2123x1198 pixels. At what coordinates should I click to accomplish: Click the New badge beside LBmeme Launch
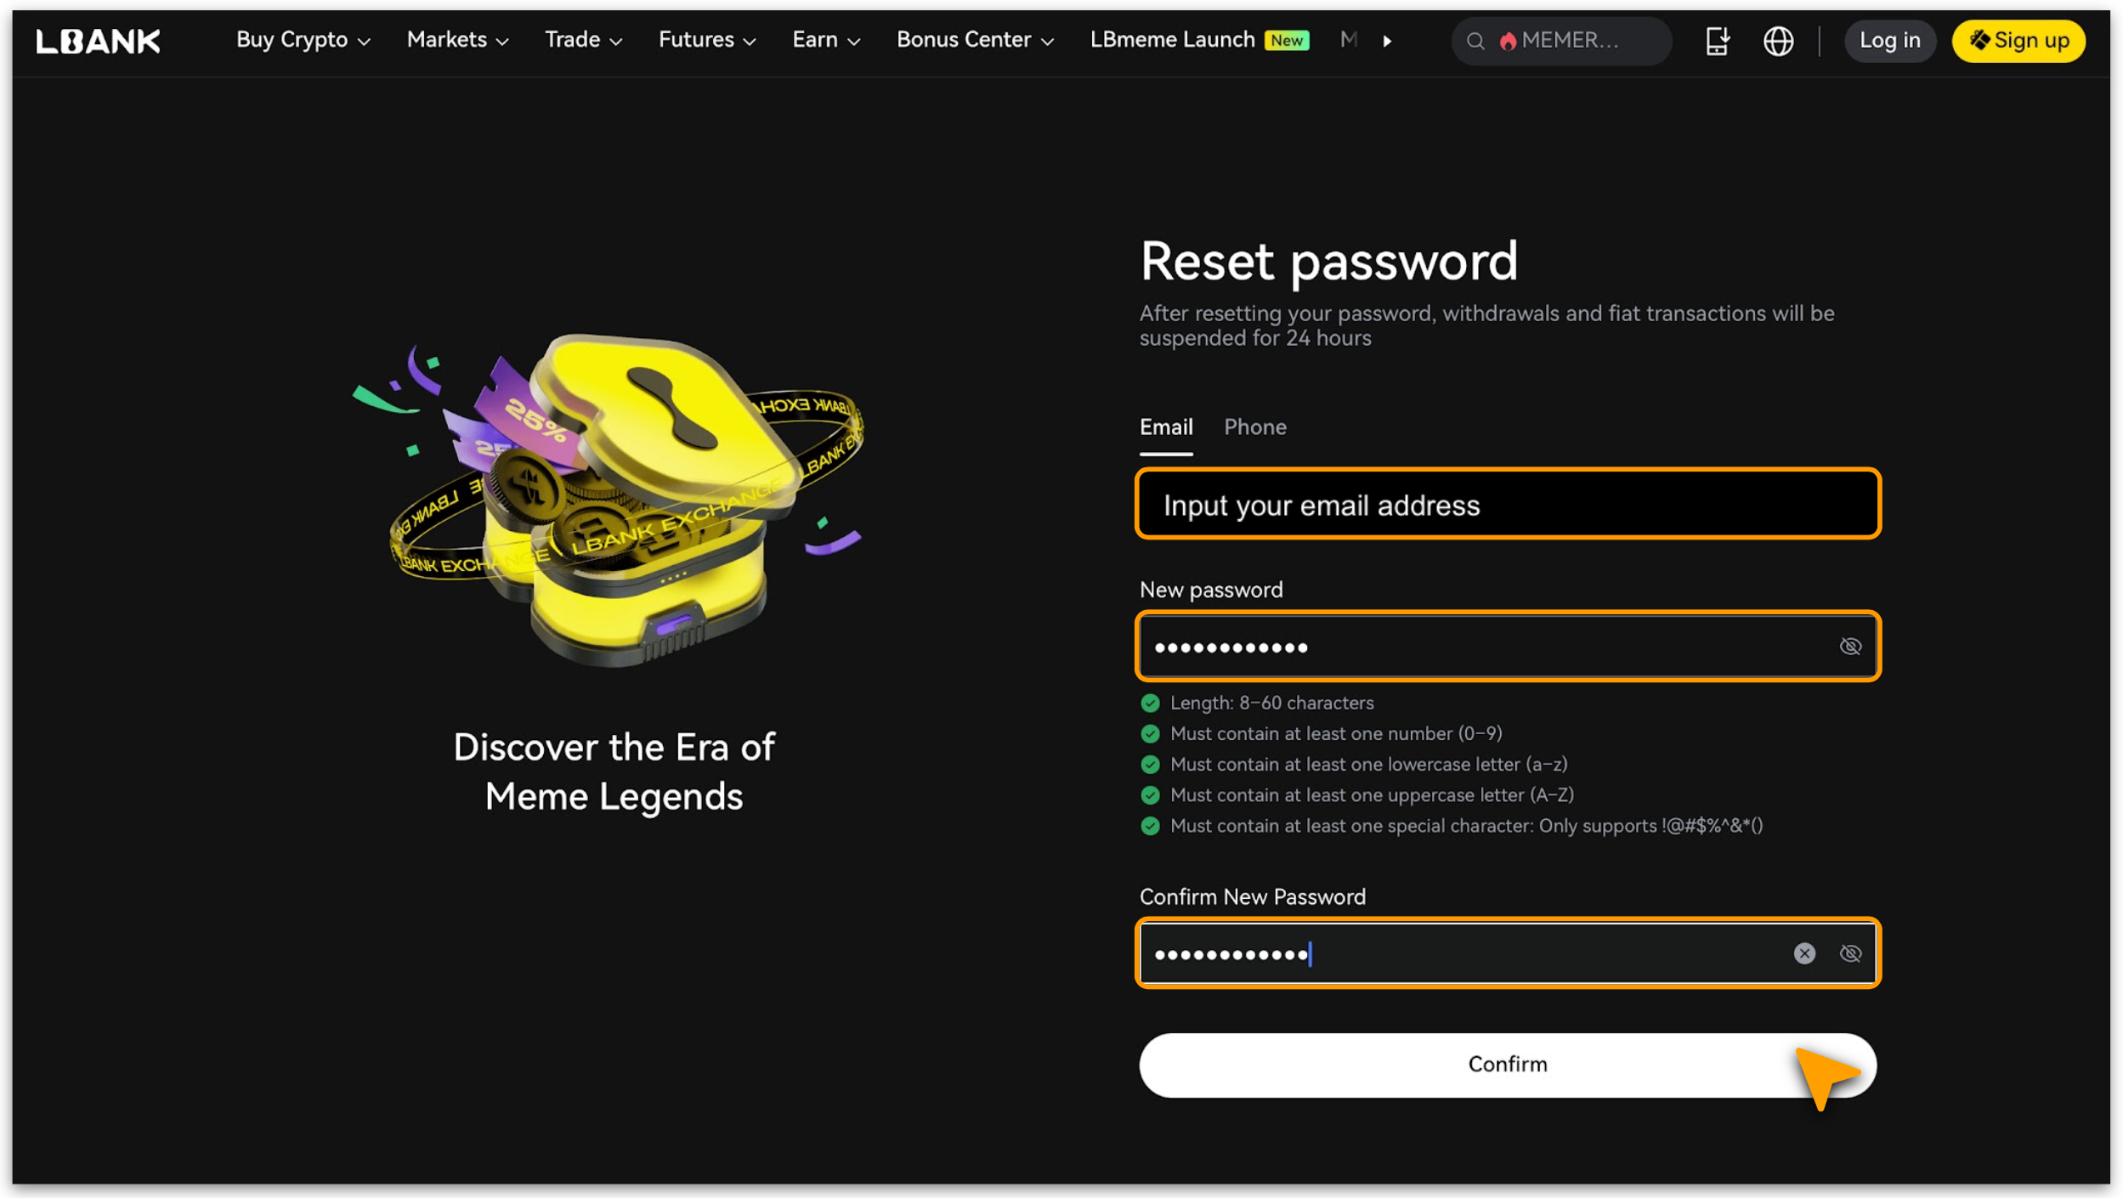coord(1287,40)
